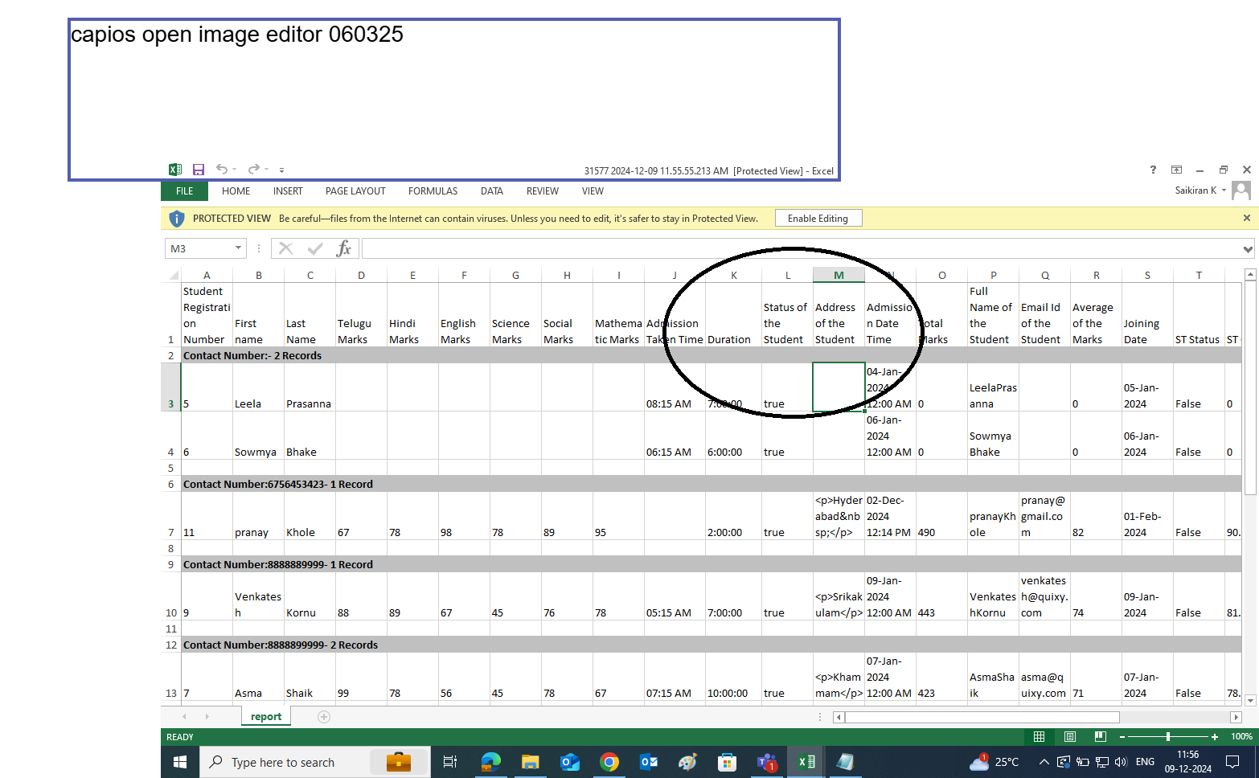Open notification center icon
This screenshot has width=1259, height=778.
point(1232,762)
